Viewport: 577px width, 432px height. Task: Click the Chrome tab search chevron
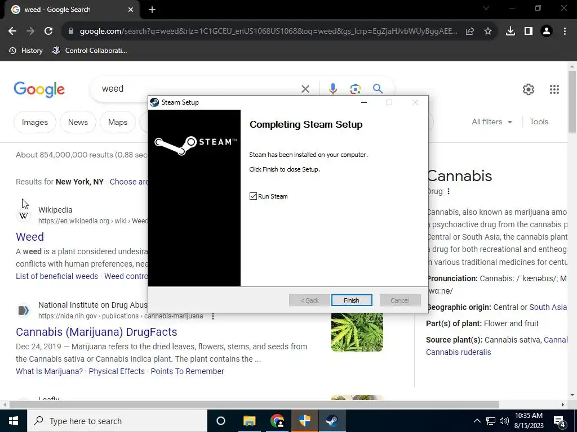click(x=486, y=8)
